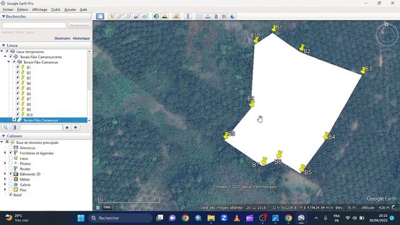Move selected place up with arrow
The height and width of the screenshot is (225, 400).
coord(67,127)
